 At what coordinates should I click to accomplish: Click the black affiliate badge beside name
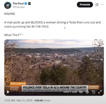29,4
